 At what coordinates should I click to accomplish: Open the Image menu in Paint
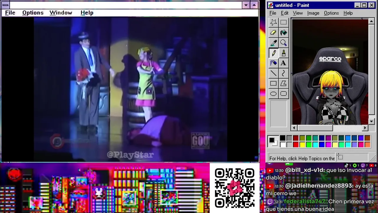pos(313,13)
